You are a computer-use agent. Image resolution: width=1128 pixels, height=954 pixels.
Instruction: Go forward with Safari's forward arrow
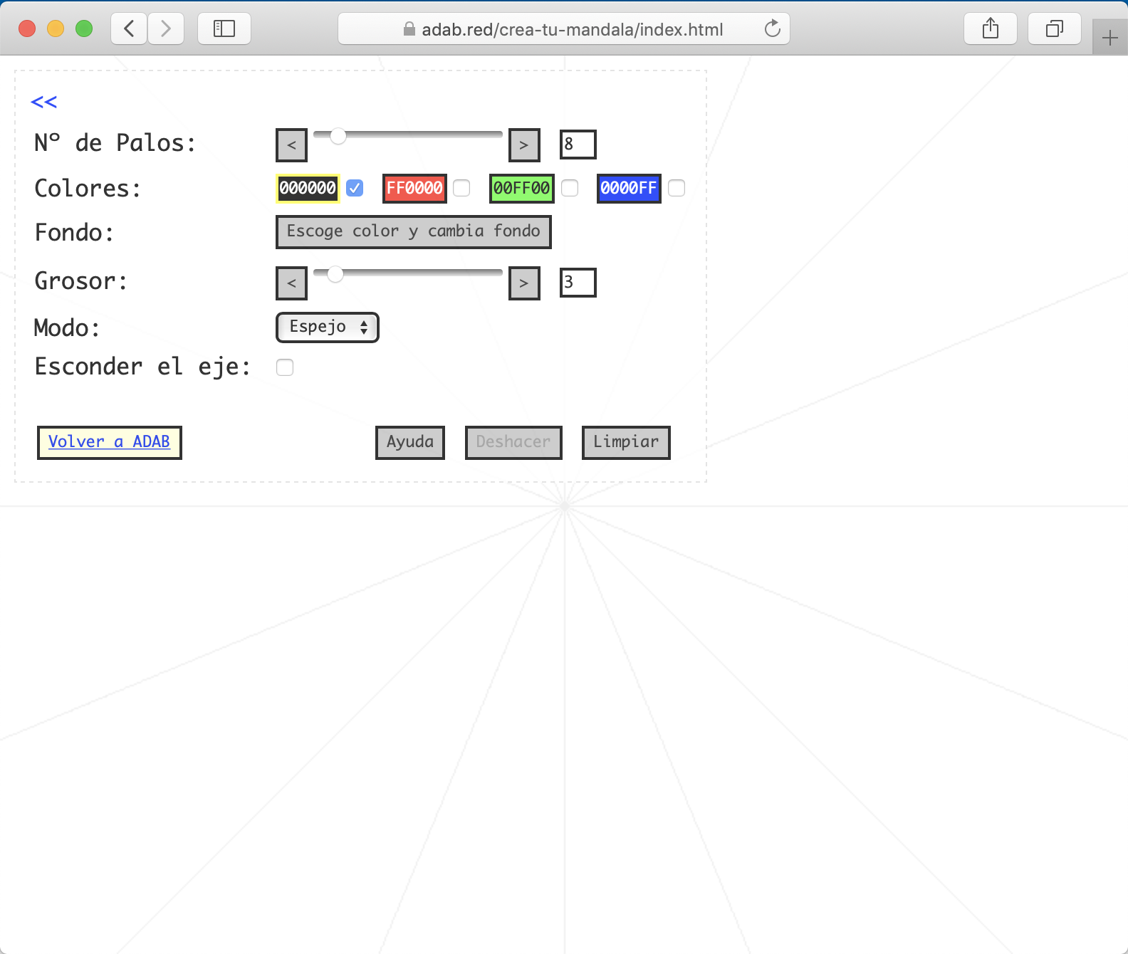166,28
